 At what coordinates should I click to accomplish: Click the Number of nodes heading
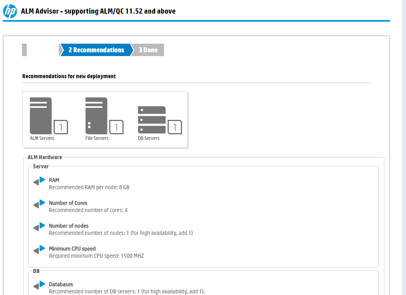point(69,226)
